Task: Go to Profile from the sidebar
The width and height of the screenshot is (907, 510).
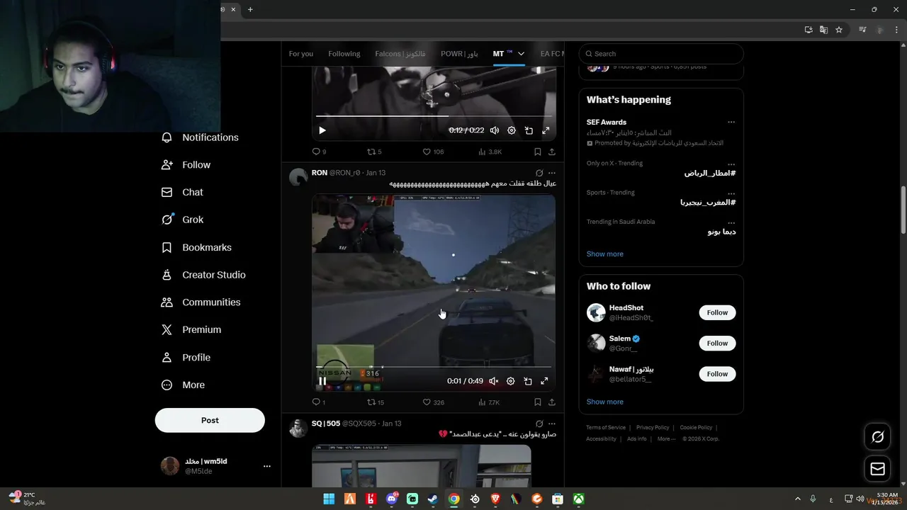Action: click(186, 357)
